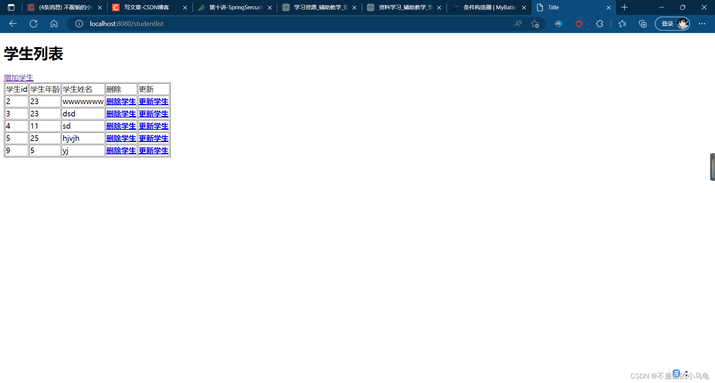
Task: Click the red extension icon in toolbar
Action: coord(579,24)
